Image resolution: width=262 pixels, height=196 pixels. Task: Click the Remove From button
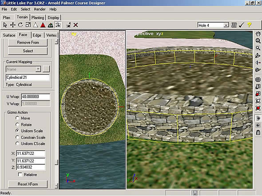[28, 42]
